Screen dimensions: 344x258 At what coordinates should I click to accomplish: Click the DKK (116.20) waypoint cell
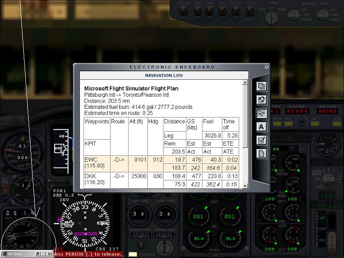point(97,181)
